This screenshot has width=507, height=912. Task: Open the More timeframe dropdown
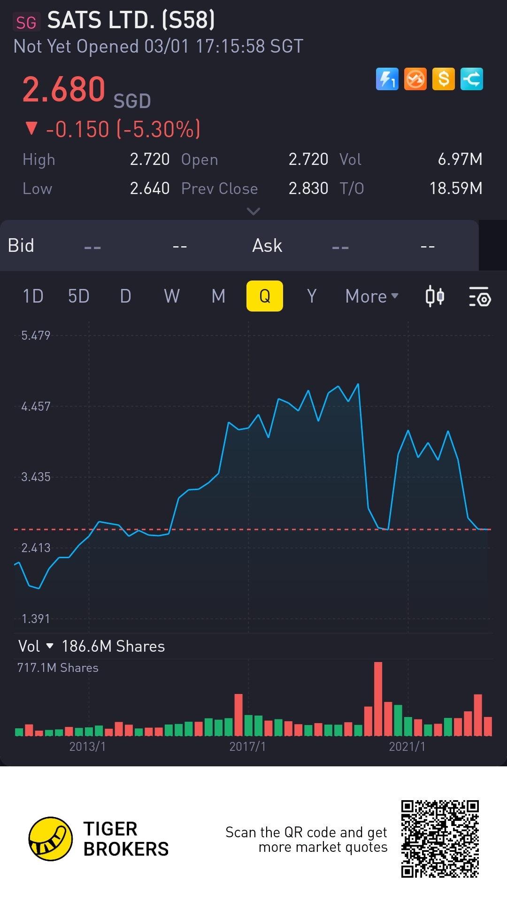click(x=371, y=296)
